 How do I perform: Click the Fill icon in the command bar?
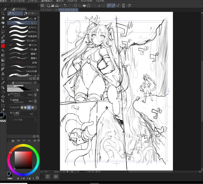click(x=84, y=5)
